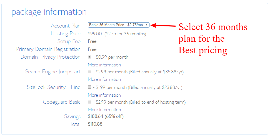
Task: Click the red arrow pointing at the dropdown
Action: point(164,26)
